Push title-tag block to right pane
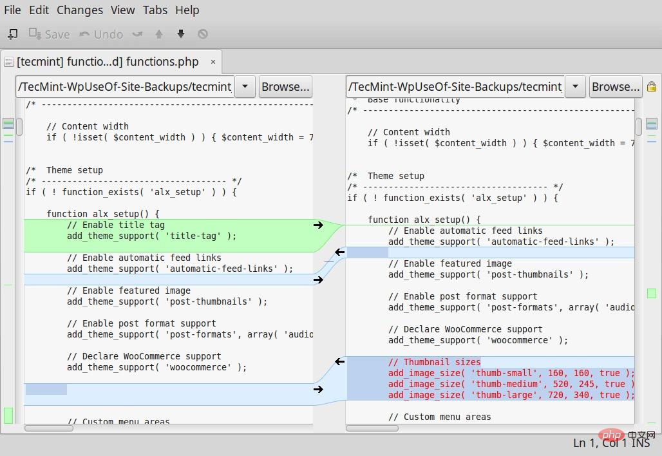The width and height of the screenshot is (662, 456). [318, 225]
